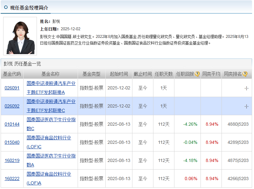254x189 pixels.
Task: Click start date in row 026091
Action: [119, 88]
